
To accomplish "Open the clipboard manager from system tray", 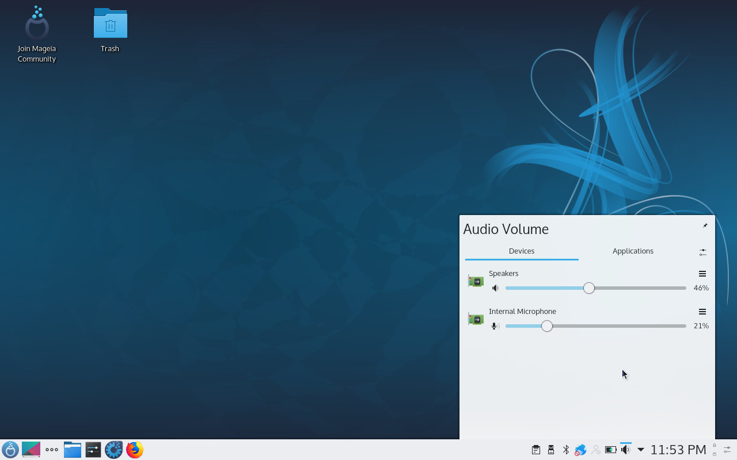I will pyautogui.click(x=535, y=449).
